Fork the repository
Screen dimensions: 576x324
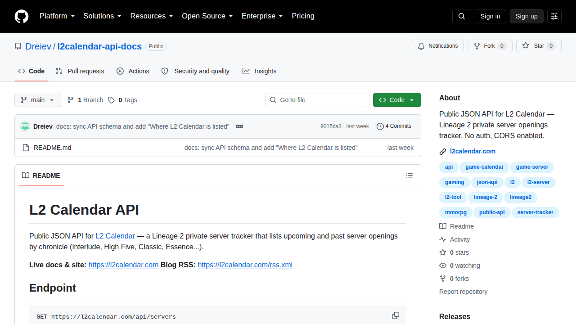click(490, 46)
